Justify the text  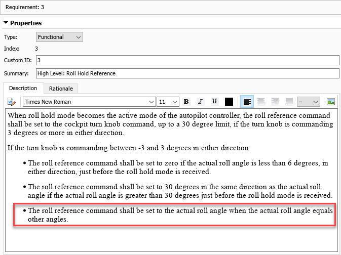click(x=289, y=101)
